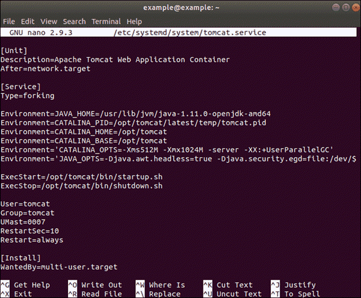Screen dimensions: 361x298
Task: Place cursor on UMast=0007 line
Action: [x=23, y=222]
